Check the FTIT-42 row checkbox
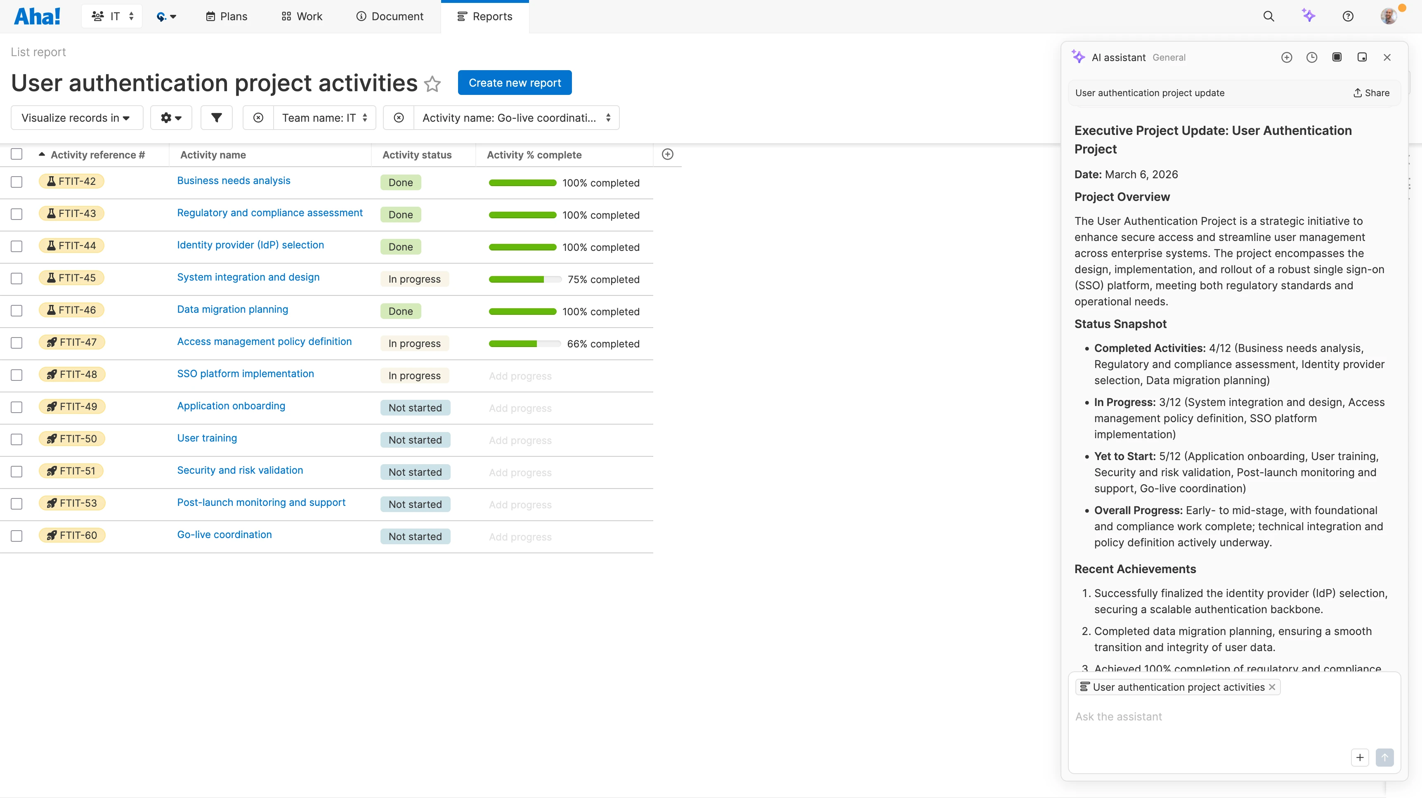 coord(17,182)
